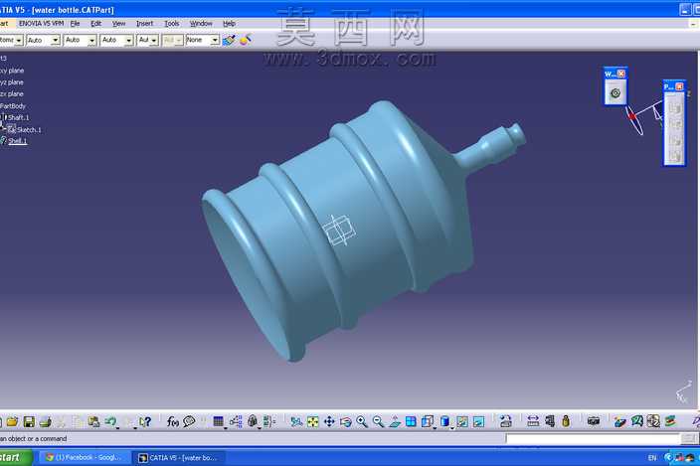Screen dimensions: 700x466
Task: Click the Quick Print icon
Action: click(x=45, y=421)
